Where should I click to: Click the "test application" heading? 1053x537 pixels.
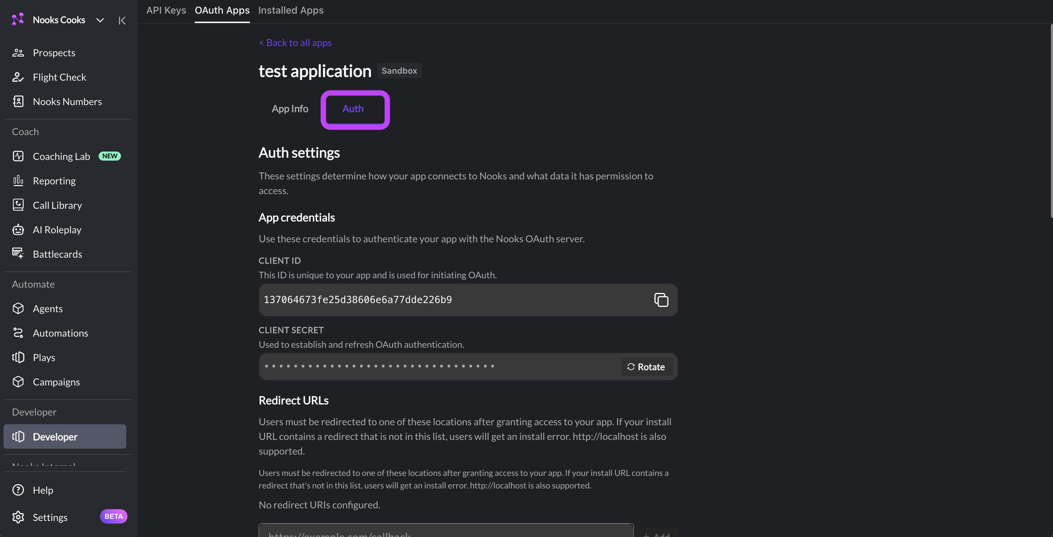[x=315, y=71]
